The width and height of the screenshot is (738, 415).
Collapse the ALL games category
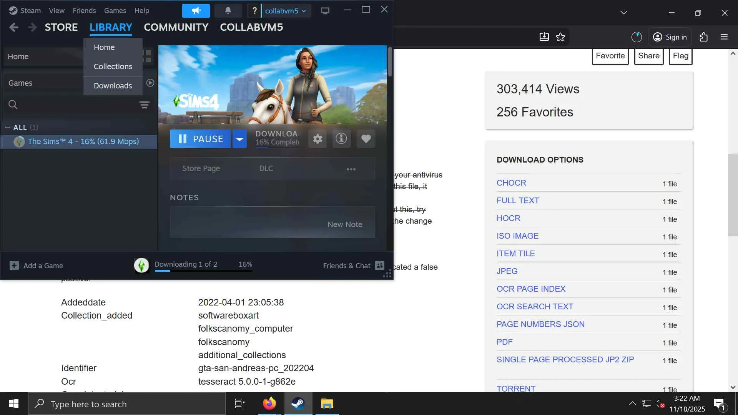pos(8,127)
